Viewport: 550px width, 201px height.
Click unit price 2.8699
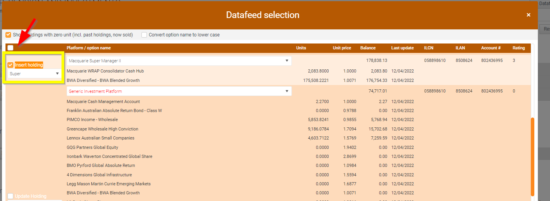click(350, 156)
